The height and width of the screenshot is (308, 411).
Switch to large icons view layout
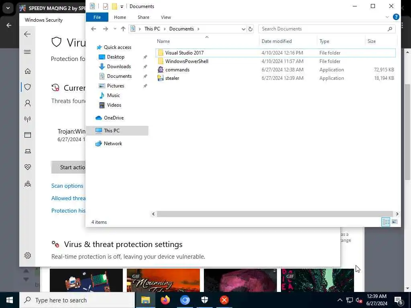(x=395, y=222)
